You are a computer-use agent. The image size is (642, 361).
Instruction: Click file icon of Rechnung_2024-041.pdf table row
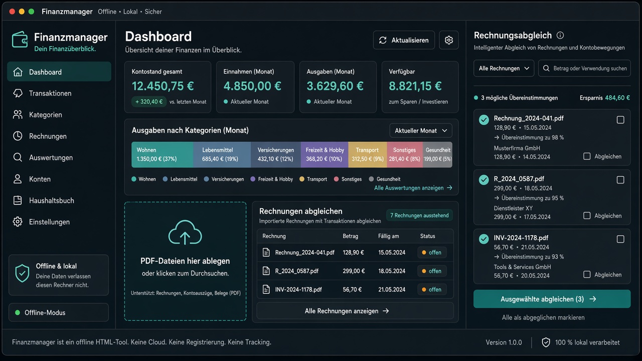coord(266,253)
